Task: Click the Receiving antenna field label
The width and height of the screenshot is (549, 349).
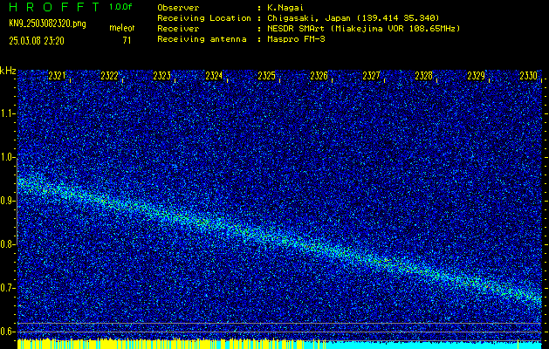Action: (x=202, y=39)
